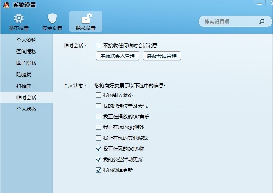Click the 屏蔽联系人管理 button
Image resolution: width=273 pixels, height=193 pixels.
[118, 56]
